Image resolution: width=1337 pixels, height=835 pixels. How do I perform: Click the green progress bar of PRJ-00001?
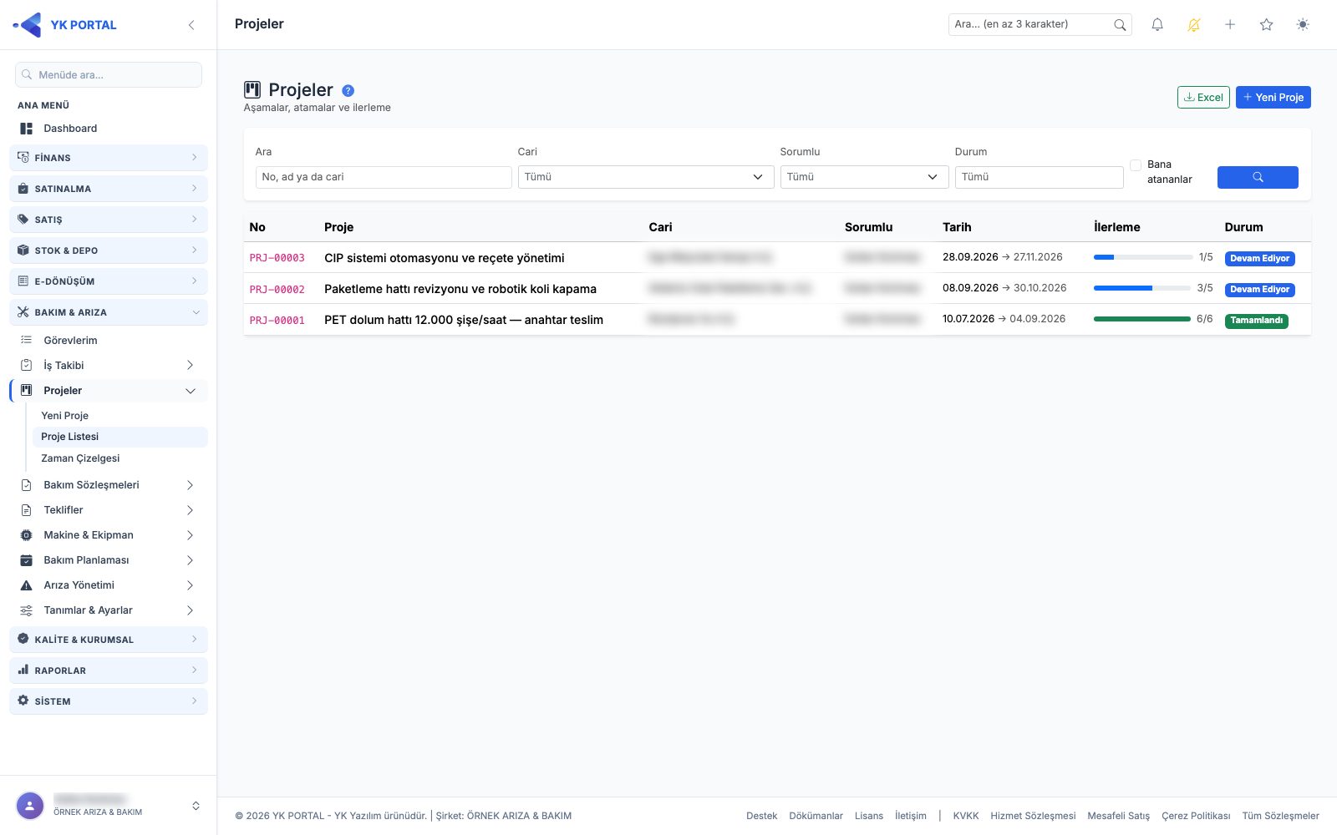click(1141, 319)
